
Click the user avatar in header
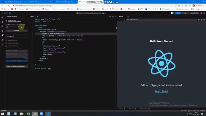pyautogui.click(x=172, y=13)
